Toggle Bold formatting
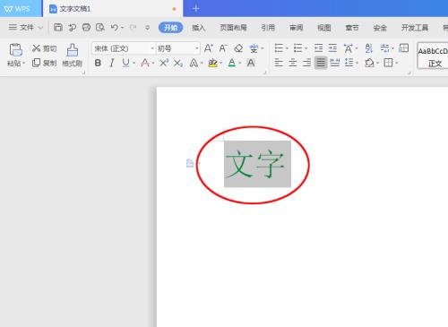The width and height of the screenshot is (448, 327). pyautogui.click(x=98, y=63)
